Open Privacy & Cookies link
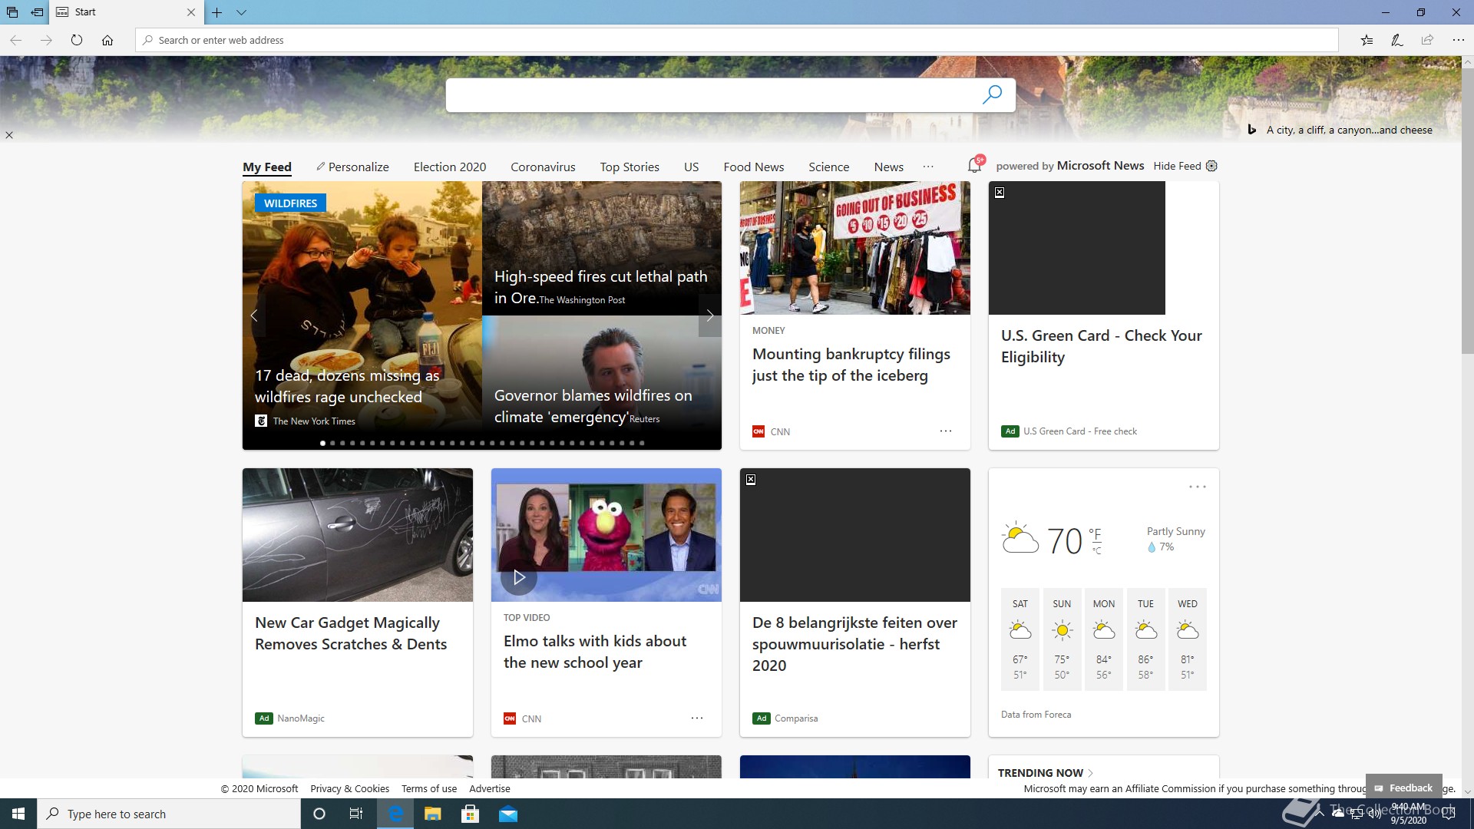Viewport: 1474px width, 829px height. coord(349,788)
